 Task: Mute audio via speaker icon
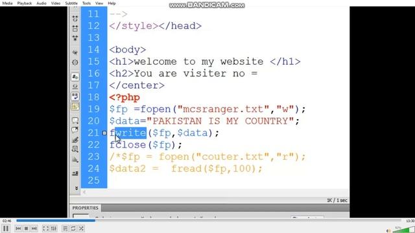(388, 230)
